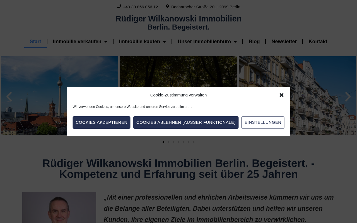Open Immobilie verkaufen menu
The width and height of the screenshot is (357, 223).
(x=77, y=42)
